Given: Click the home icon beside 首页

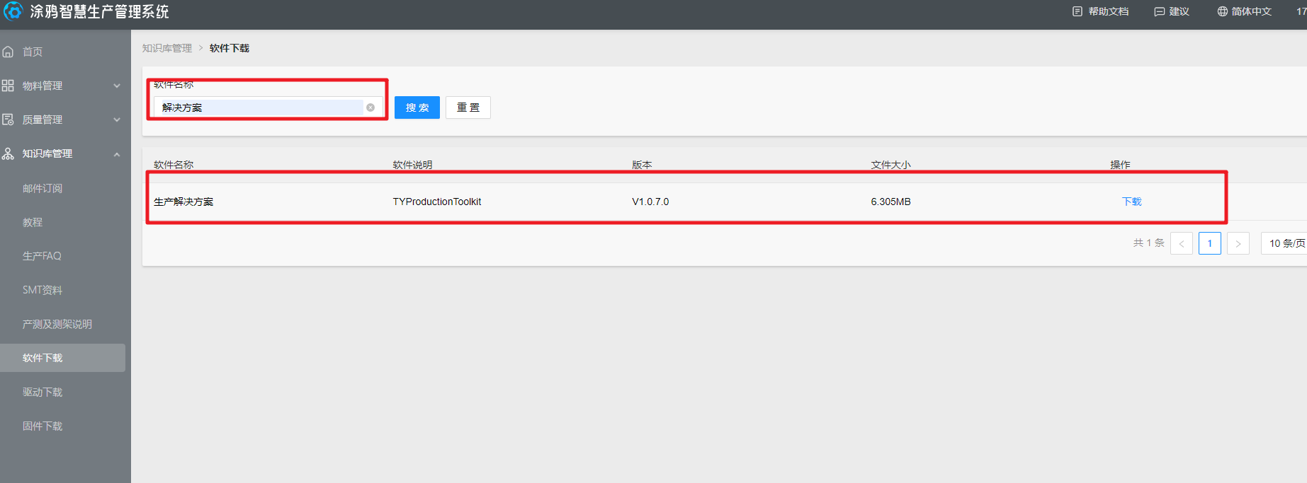Looking at the screenshot, I should [8, 52].
